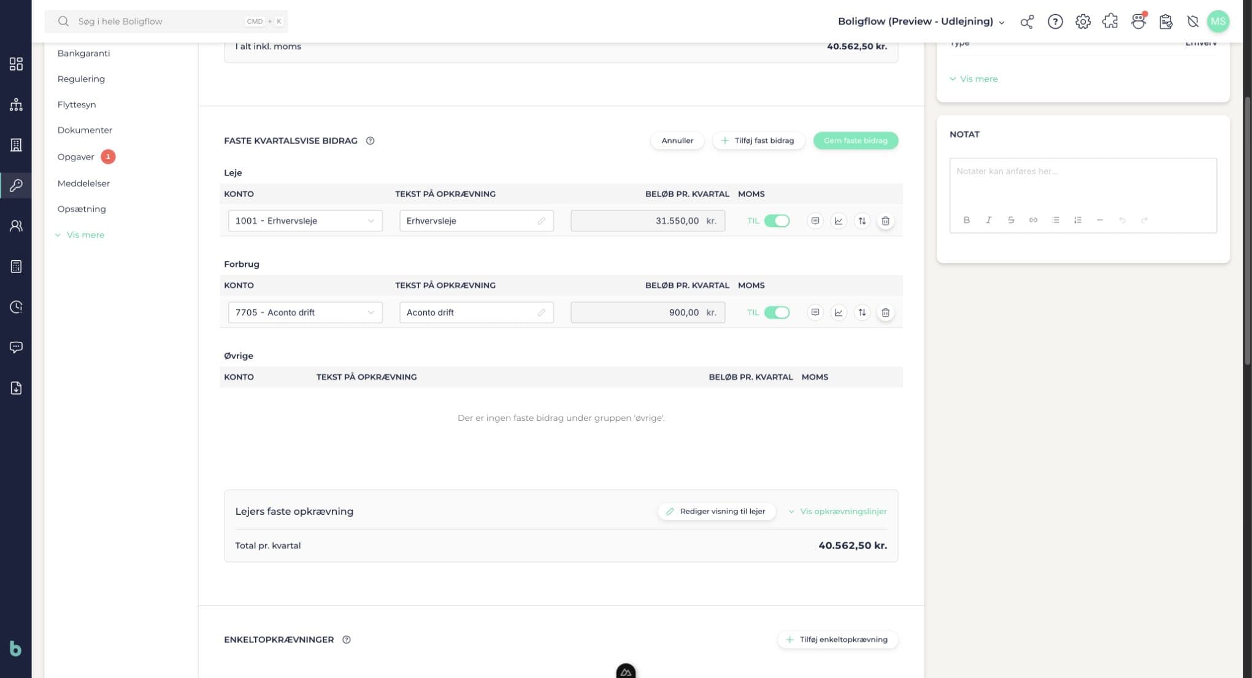Click delete trash icon on Aconto drift row
Screen dimensions: 1252x678
pos(885,312)
